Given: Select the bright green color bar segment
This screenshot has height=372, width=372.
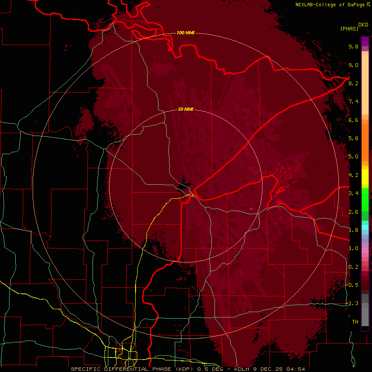Looking at the screenshot, I should [365, 199].
